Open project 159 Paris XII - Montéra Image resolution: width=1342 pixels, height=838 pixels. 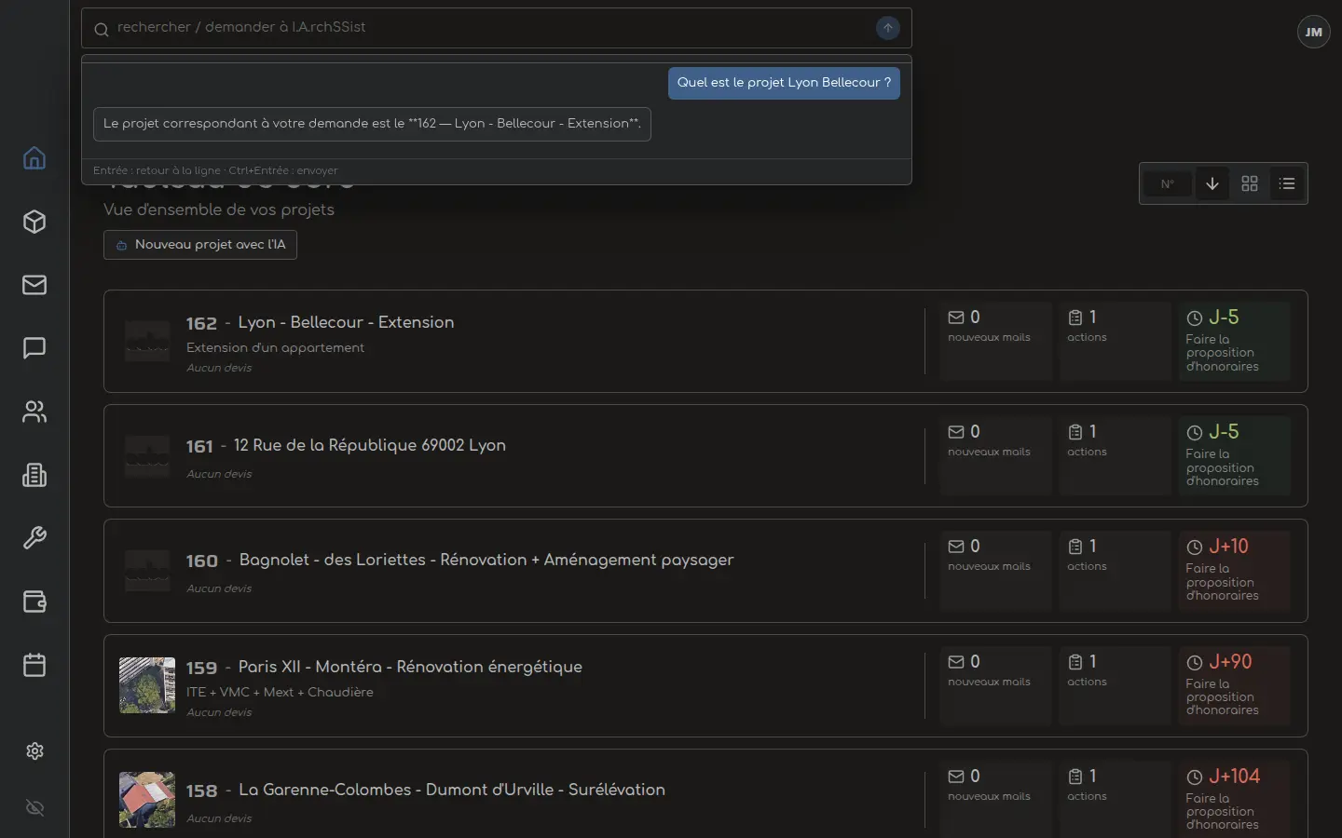(x=705, y=685)
